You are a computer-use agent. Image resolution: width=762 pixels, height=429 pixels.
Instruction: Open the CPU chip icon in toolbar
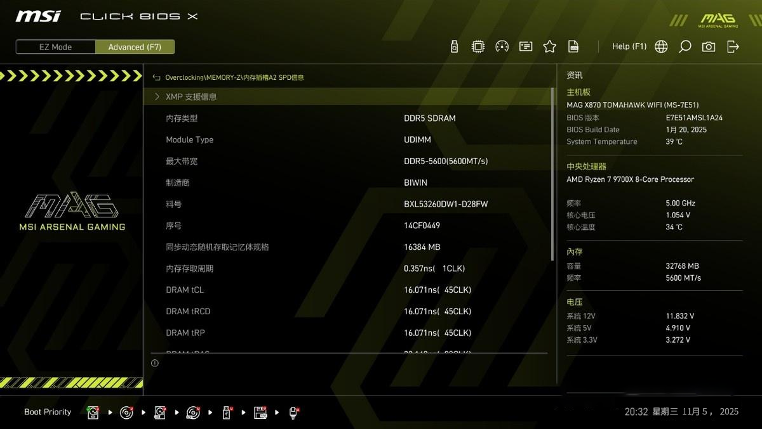478,46
